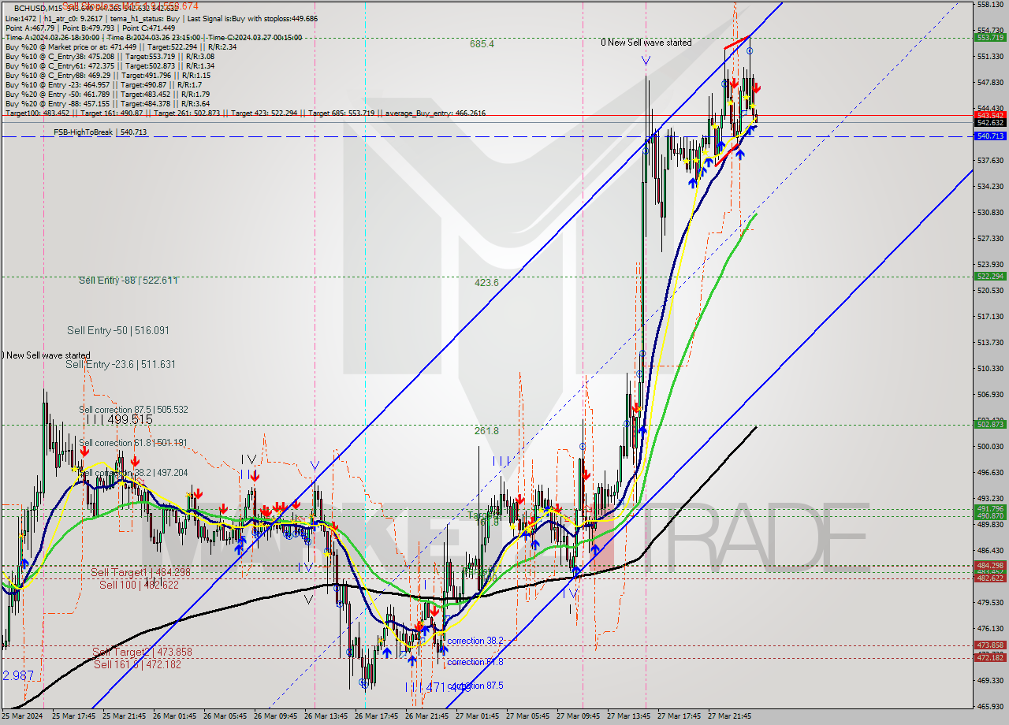Click the 27 Mar 13:45 time label
1009x725 pixels.
[628, 716]
